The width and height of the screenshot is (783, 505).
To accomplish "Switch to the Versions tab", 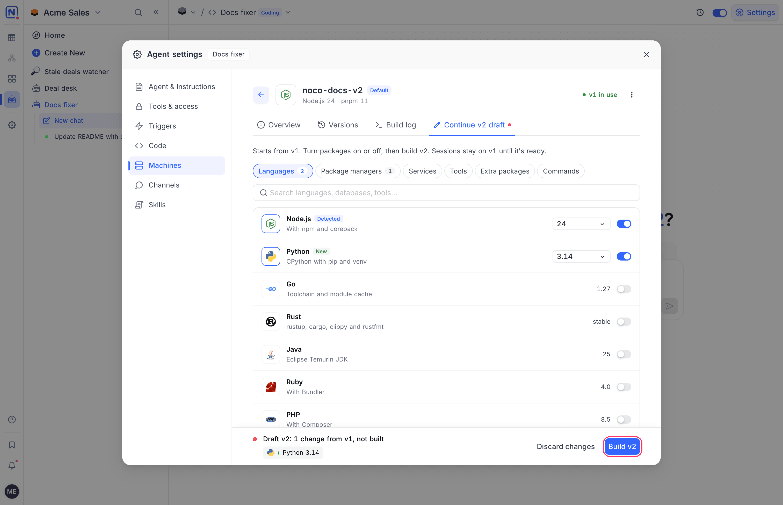I will [338, 125].
